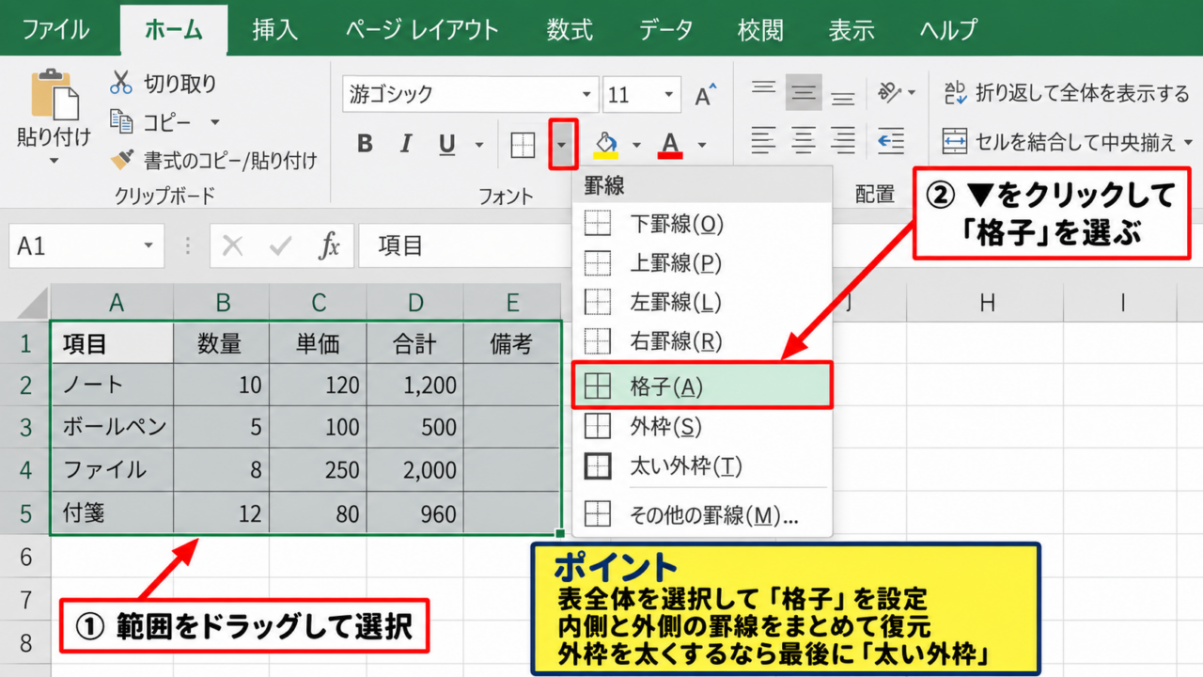This screenshot has height=677, width=1203.
Task: Select 下罫線(O) from border menu
Action: (702, 224)
